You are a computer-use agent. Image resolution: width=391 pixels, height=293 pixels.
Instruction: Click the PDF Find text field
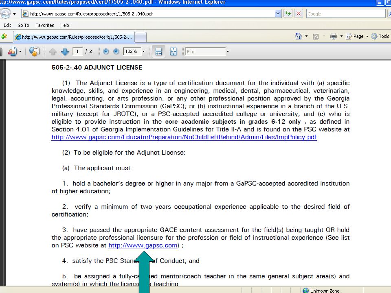click(x=205, y=52)
